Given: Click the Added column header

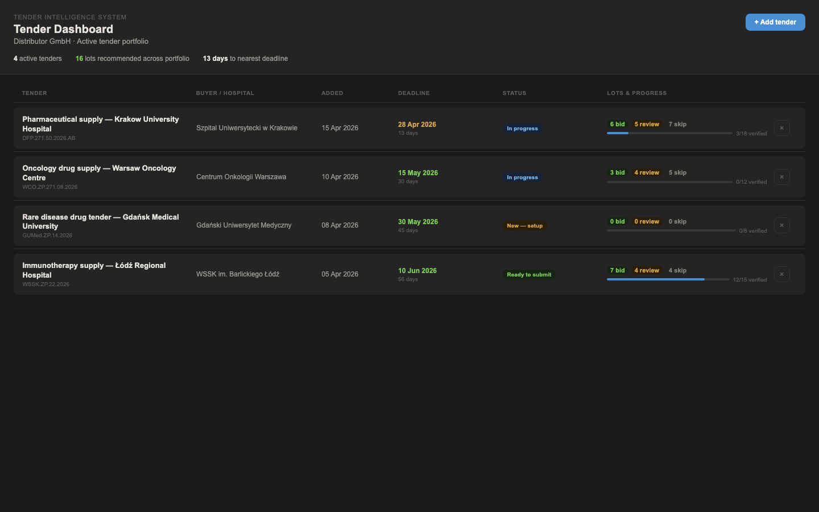Looking at the screenshot, I should [x=332, y=93].
